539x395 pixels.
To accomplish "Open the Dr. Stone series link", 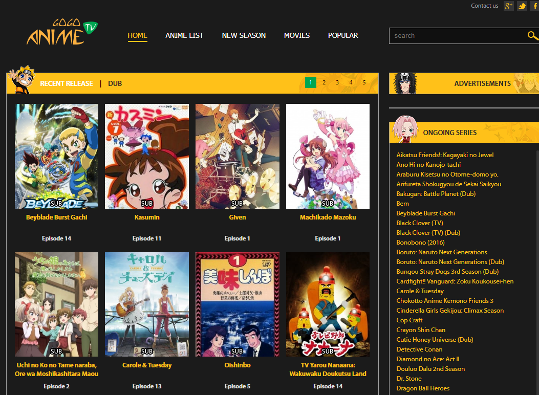I will (408, 379).
